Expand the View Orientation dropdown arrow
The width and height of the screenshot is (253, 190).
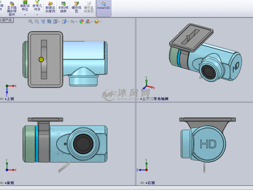tap(59, 22)
